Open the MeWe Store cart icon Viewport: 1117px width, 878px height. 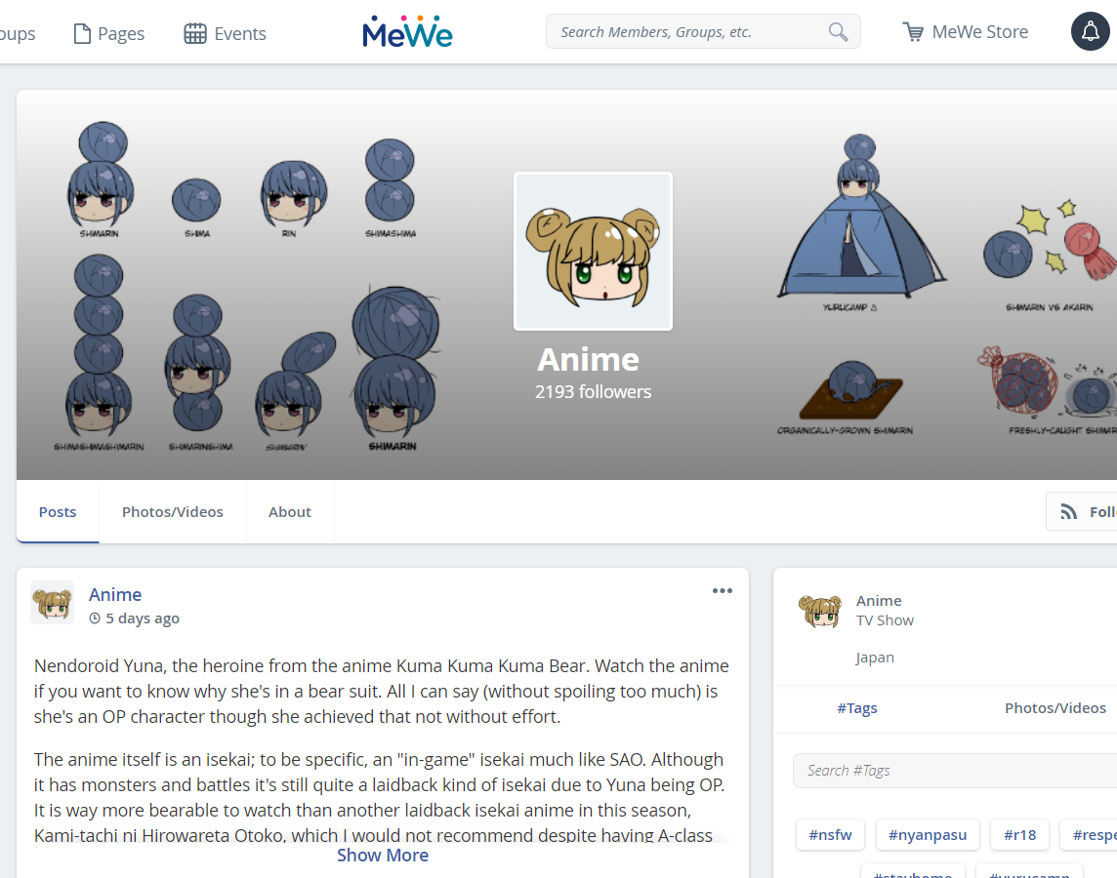pos(913,32)
